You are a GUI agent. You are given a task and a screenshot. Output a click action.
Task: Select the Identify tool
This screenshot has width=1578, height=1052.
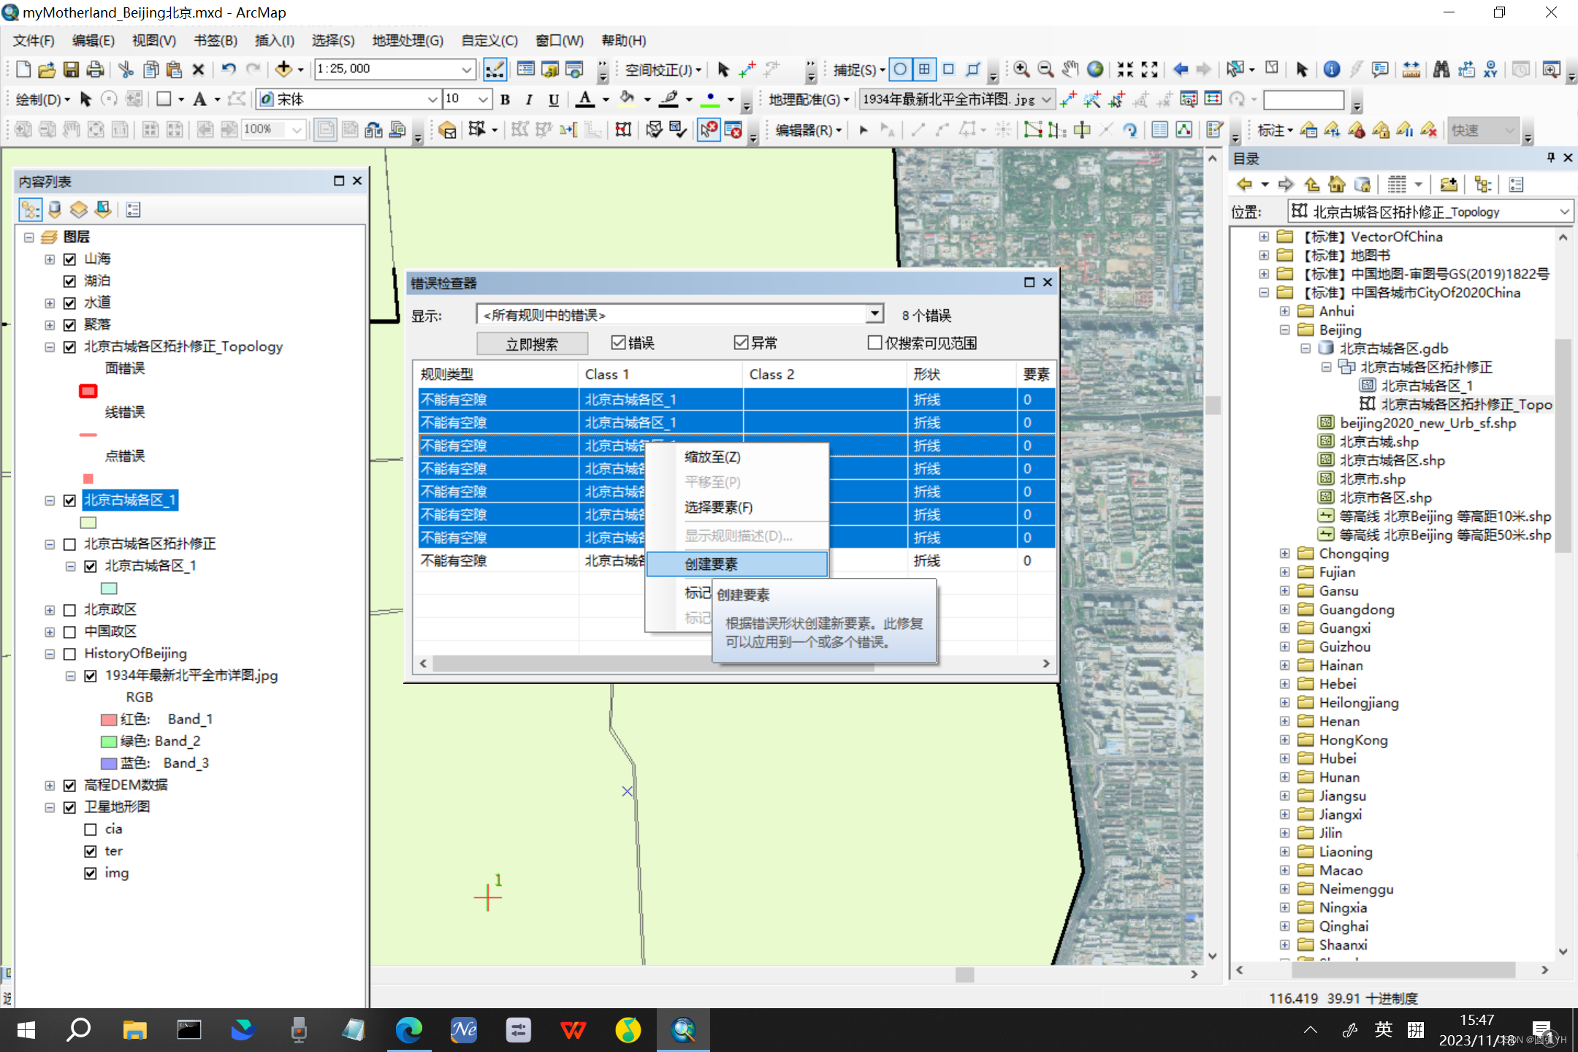pyautogui.click(x=1330, y=69)
